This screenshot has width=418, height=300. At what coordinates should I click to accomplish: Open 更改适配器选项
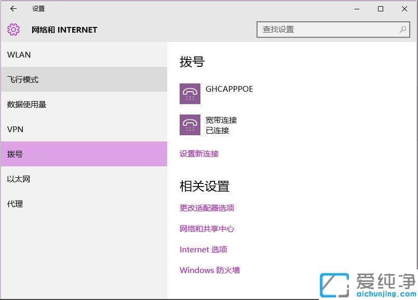(206, 208)
